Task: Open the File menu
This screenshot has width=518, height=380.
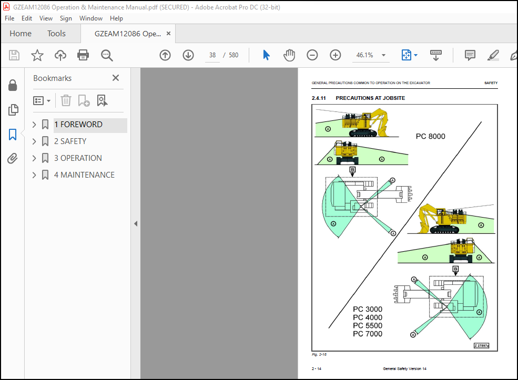Action: (x=9, y=18)
